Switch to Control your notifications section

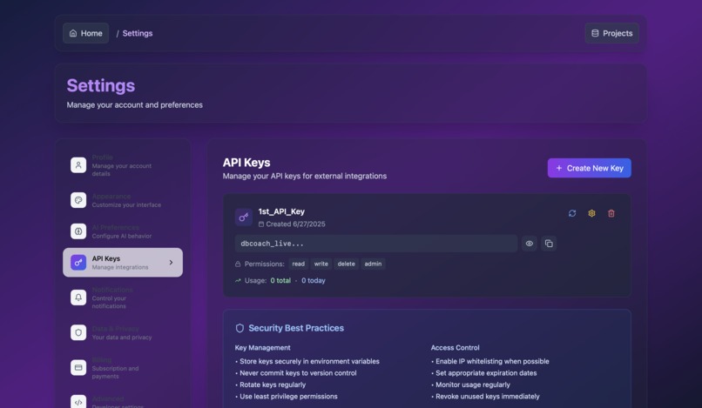coord(123,298)
